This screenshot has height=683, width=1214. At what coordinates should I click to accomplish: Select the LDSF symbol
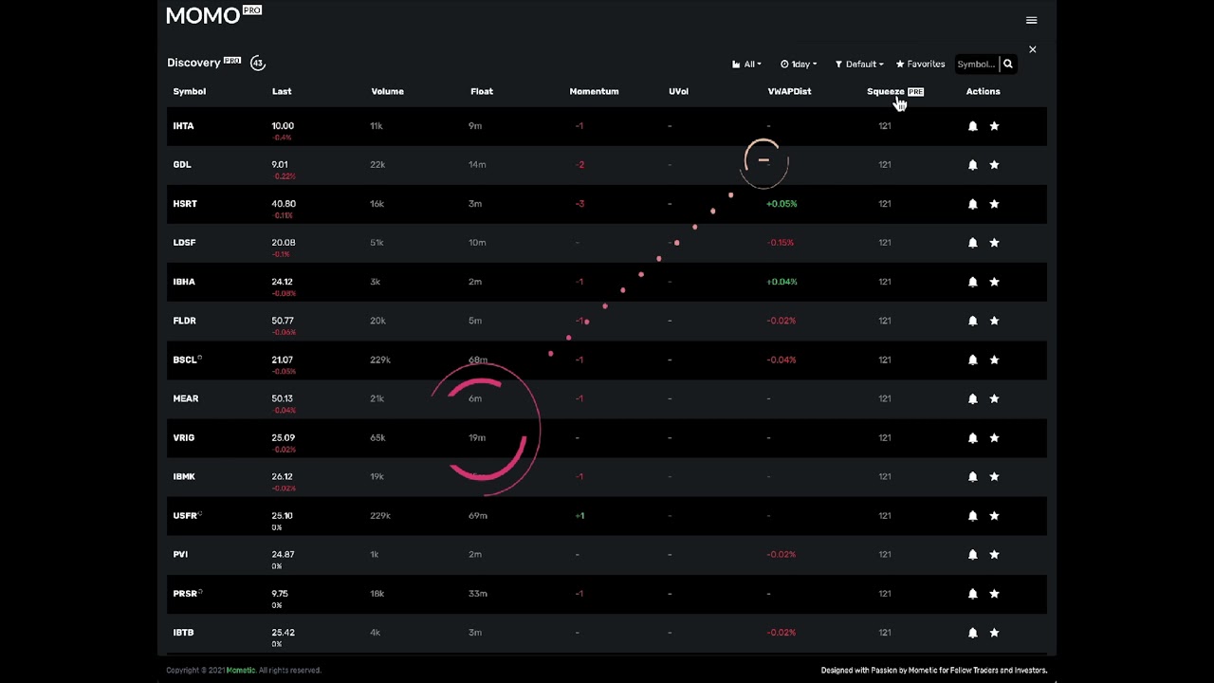[184, 243]
